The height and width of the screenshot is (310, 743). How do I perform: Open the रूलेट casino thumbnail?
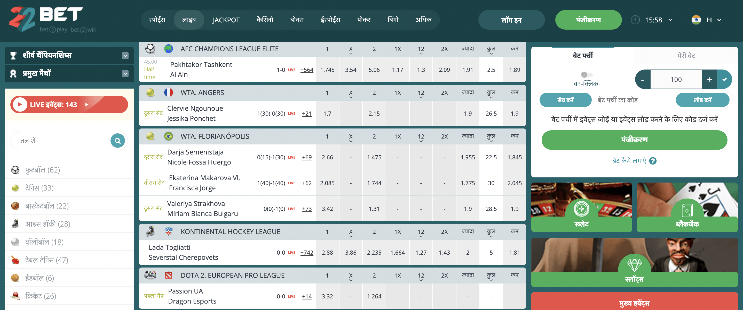[x=581, y=207]
